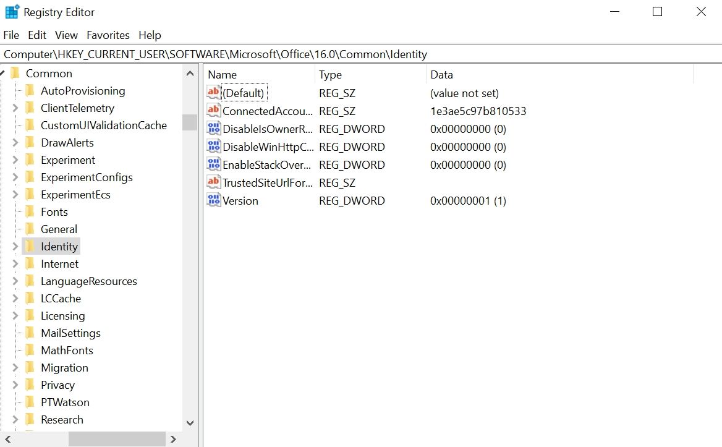This screenshot has width=722, height=447.
Task: Click the TrustedSiteUrlFor string value icon
Action: (x=213, y=182)
